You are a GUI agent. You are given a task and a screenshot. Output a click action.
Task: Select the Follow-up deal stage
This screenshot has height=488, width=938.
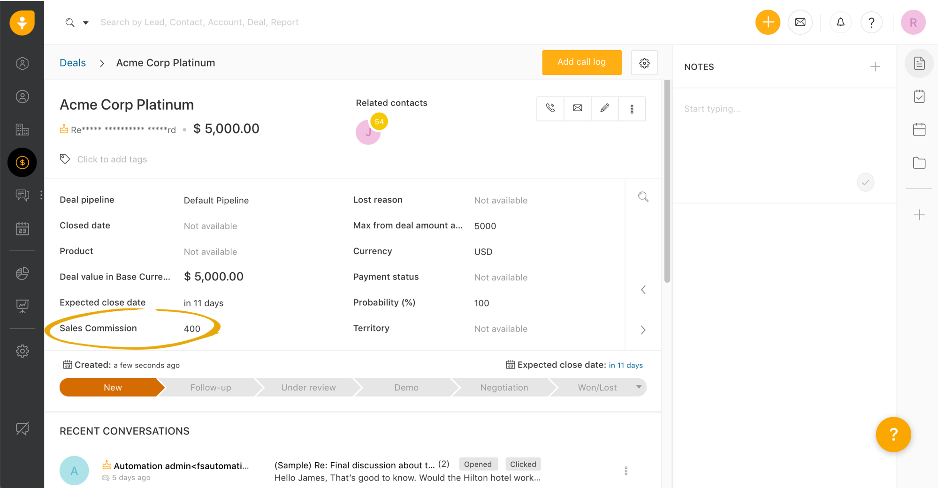211,387
